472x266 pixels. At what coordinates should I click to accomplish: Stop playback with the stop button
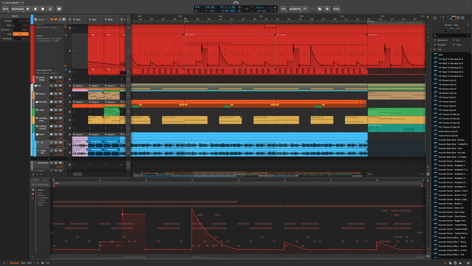tap(35, 9)
